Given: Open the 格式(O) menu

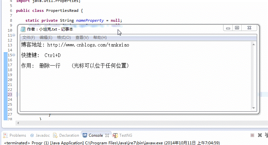Looking at the screenshot, I should pos(64,38).
